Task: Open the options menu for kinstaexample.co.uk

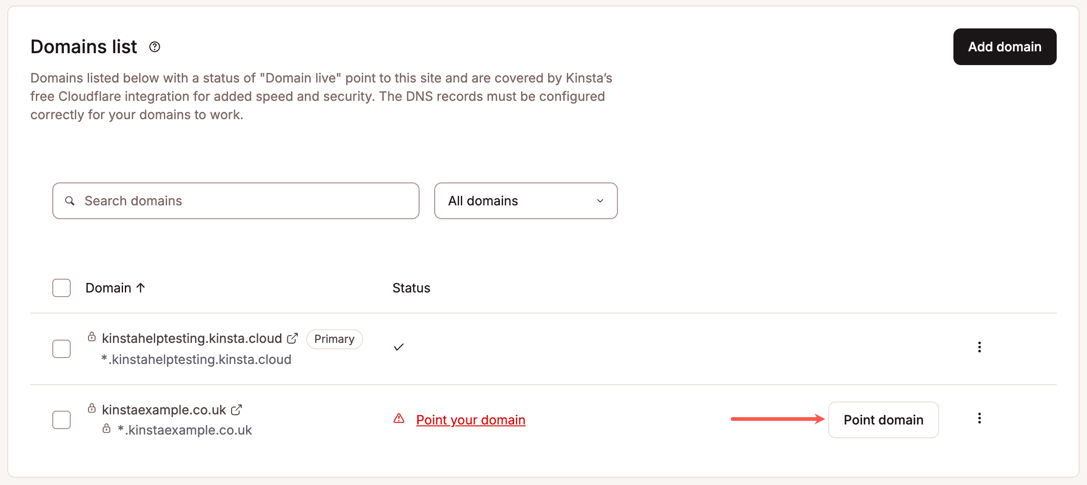Action: pos(980,418)
